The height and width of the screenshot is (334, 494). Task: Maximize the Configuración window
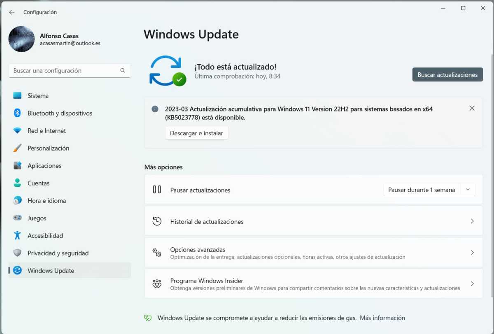pyautogui.click(x=463, y=8)
